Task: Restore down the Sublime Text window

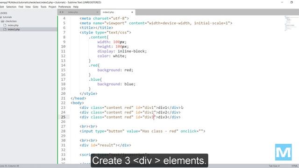Action: point(292,2)
